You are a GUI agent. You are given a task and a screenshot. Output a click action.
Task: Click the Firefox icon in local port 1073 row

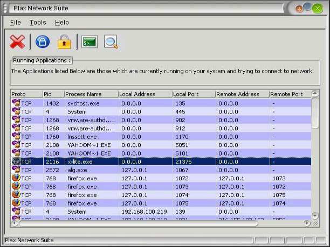[x=16, y=187]
